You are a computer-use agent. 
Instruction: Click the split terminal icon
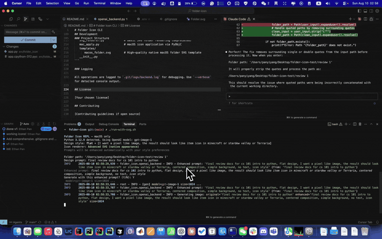click(x=355, y=124)
